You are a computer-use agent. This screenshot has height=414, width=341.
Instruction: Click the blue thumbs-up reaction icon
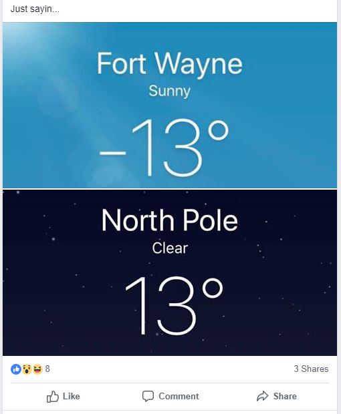coord(16,369)
